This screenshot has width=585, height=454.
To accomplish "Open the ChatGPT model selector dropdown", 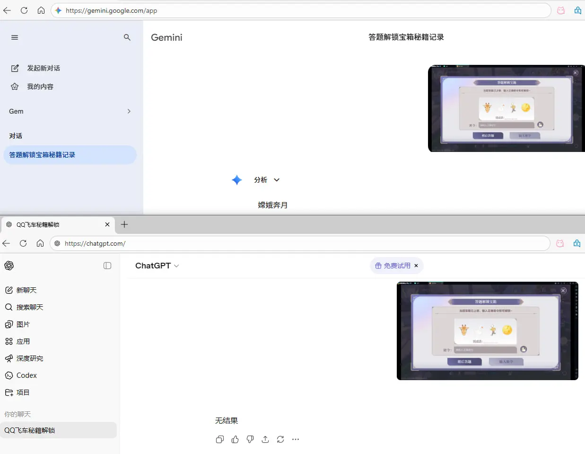I will click(157, 266).
